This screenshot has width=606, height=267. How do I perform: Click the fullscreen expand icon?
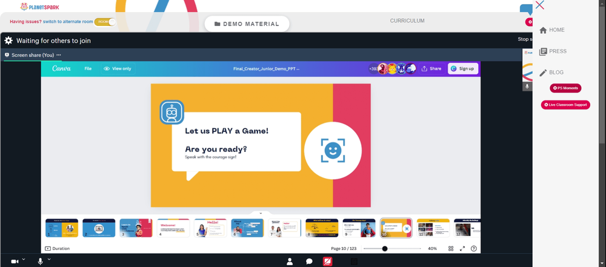point(462,248)
